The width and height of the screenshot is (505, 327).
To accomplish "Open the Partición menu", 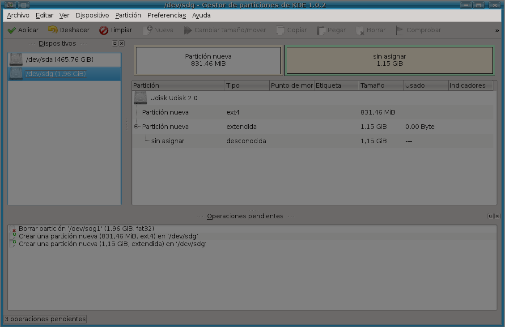I will point(128,15).
